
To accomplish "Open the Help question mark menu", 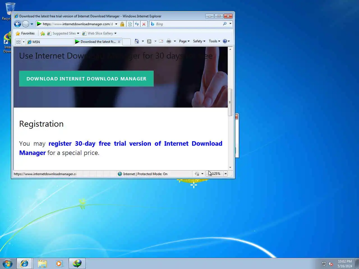I will click(x=226, y=41).
